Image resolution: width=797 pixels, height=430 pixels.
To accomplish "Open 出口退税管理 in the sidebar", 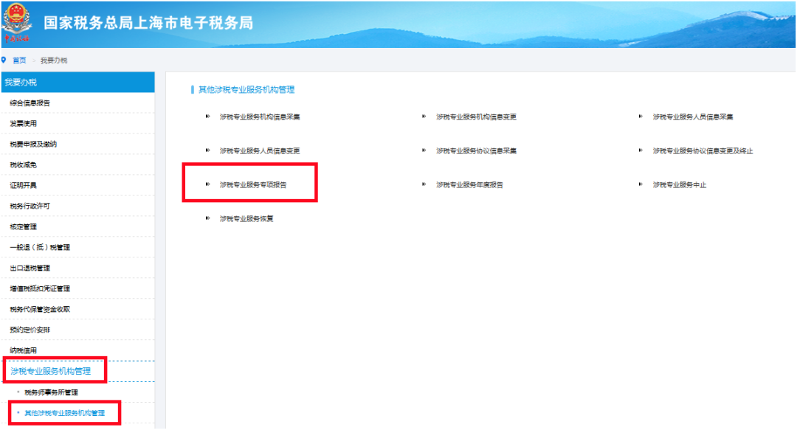I will (77, 268).
